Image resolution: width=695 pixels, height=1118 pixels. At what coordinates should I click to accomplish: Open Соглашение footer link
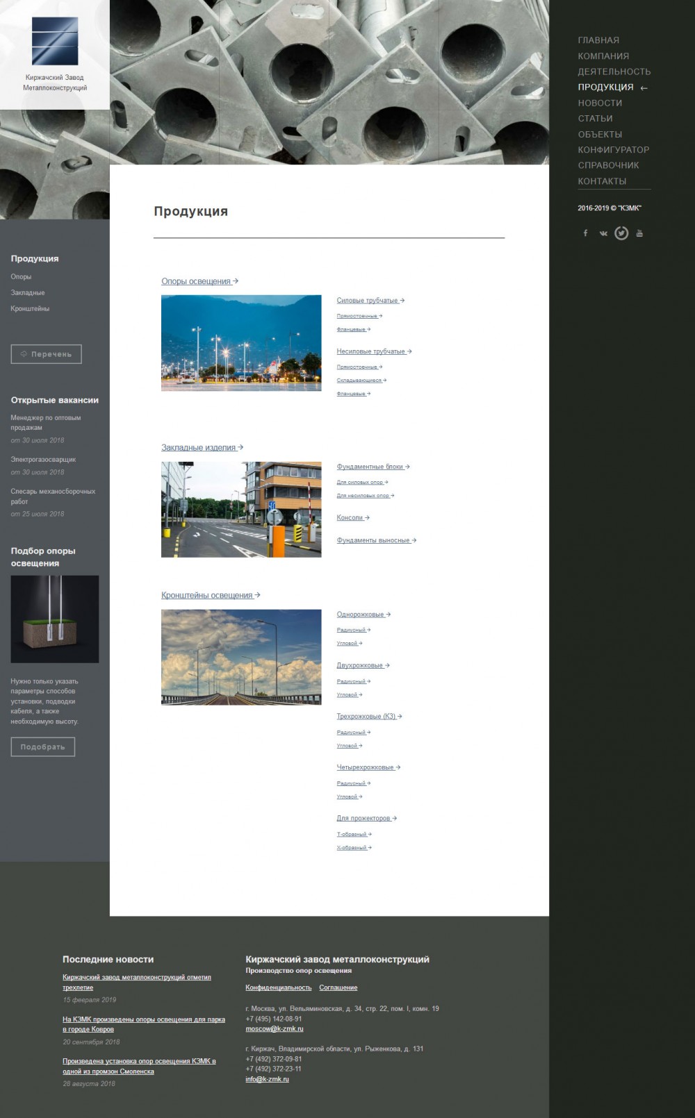pyautogui.click(x=338, y=987)
